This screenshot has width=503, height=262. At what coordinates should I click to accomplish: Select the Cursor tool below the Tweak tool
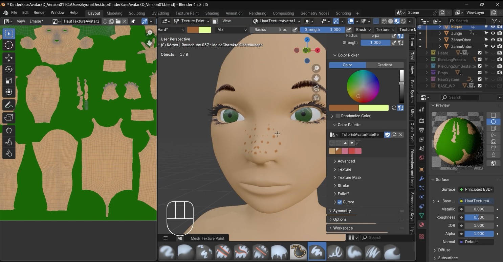tap(8, 45)
